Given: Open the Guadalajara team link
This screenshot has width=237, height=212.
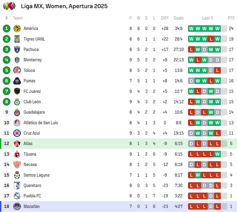Looking at the screenshot, I should [x=34, y=112].
